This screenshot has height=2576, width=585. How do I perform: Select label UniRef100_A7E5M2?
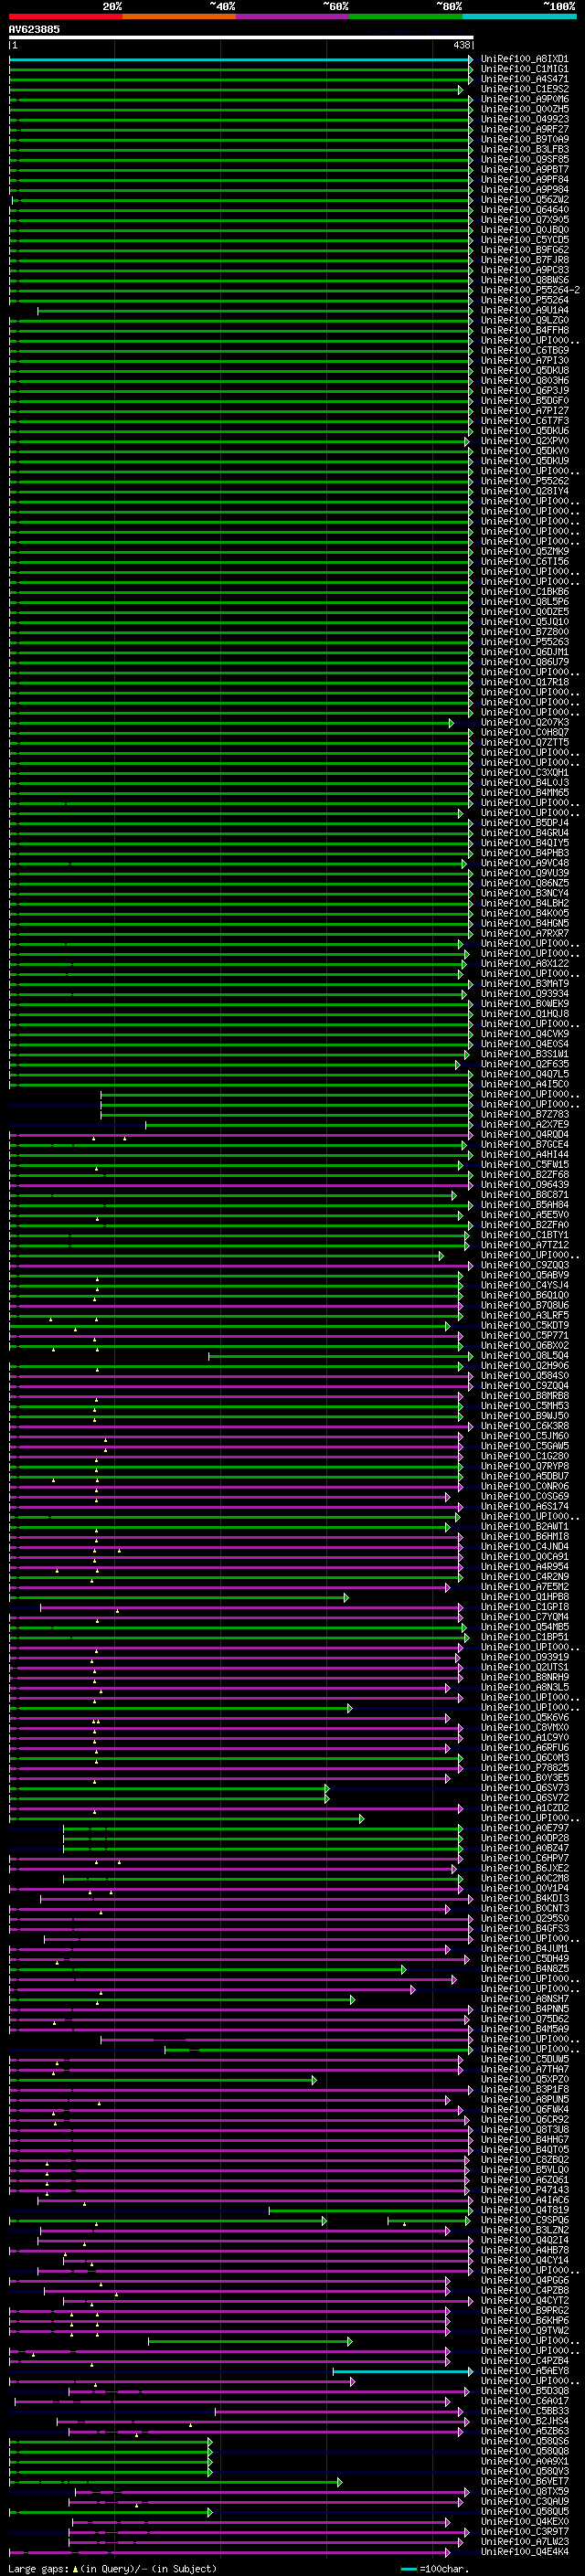pos(525,1588)
